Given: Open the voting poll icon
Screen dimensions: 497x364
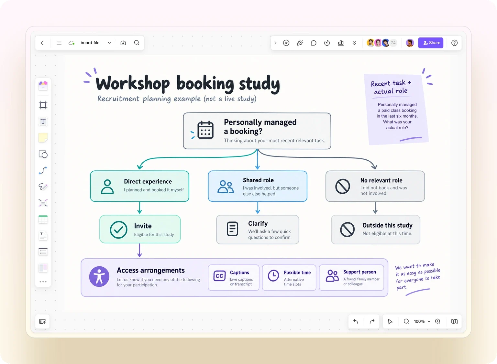Looking at the screenshot, I should pyautogui.click(x=341, y=43).
